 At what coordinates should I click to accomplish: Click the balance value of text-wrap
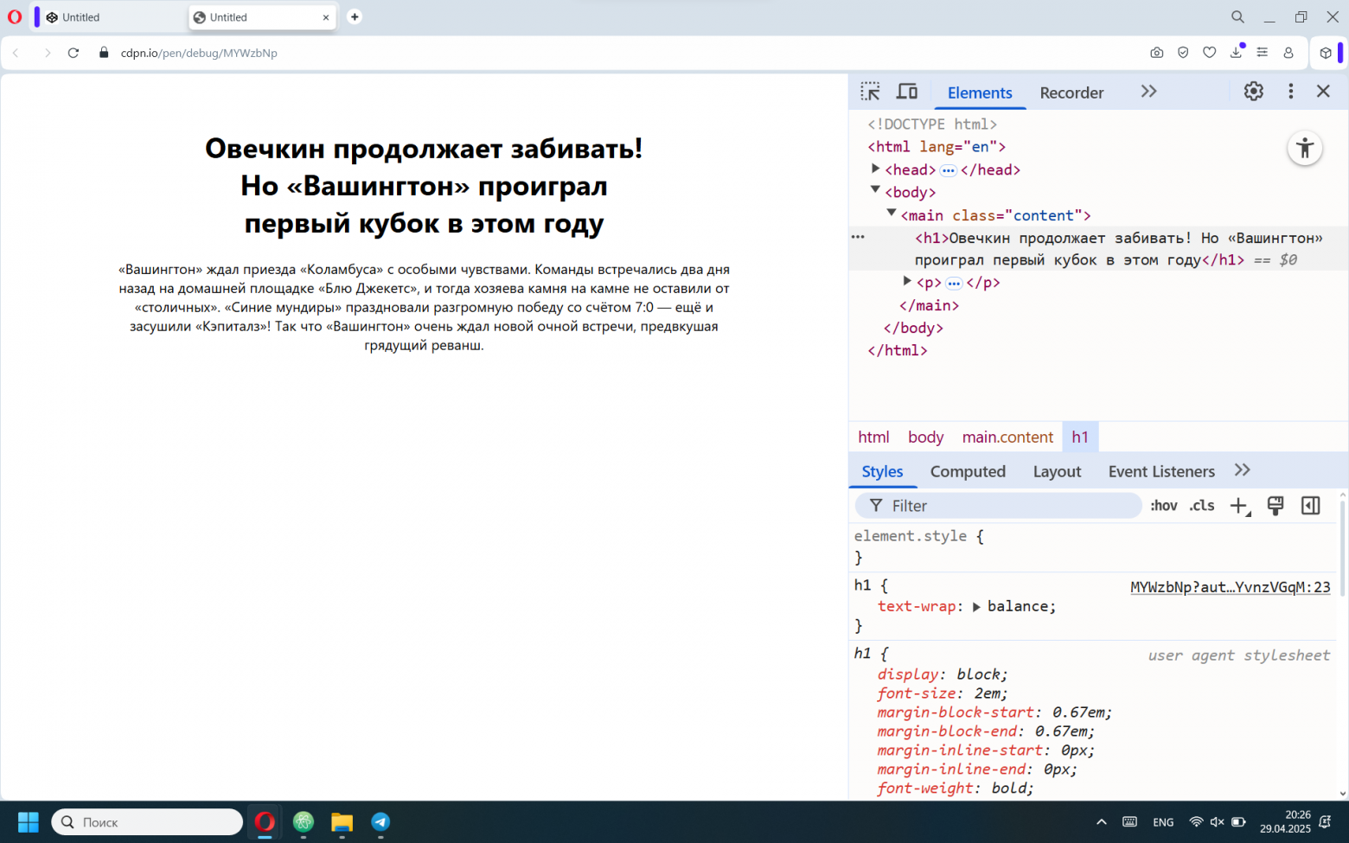(1018, 607)
